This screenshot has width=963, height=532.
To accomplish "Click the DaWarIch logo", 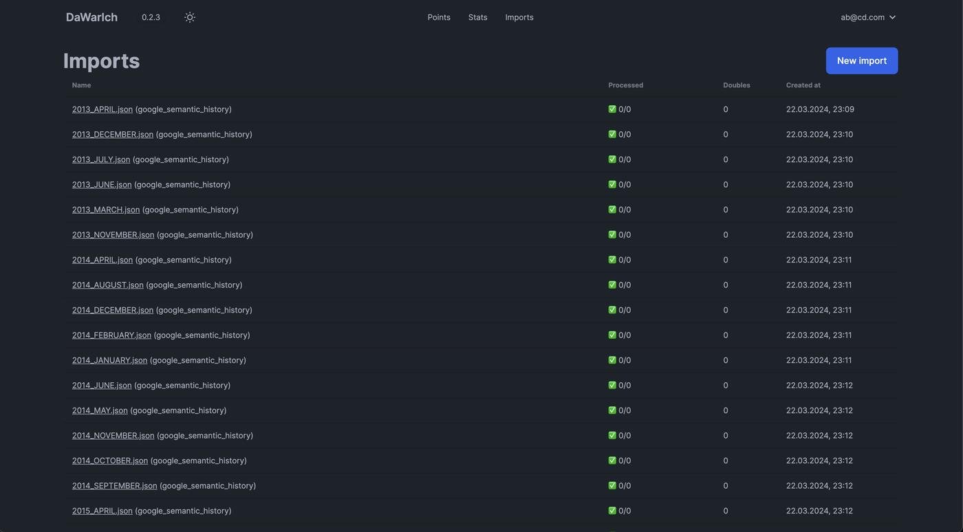I will pos(91,17).
